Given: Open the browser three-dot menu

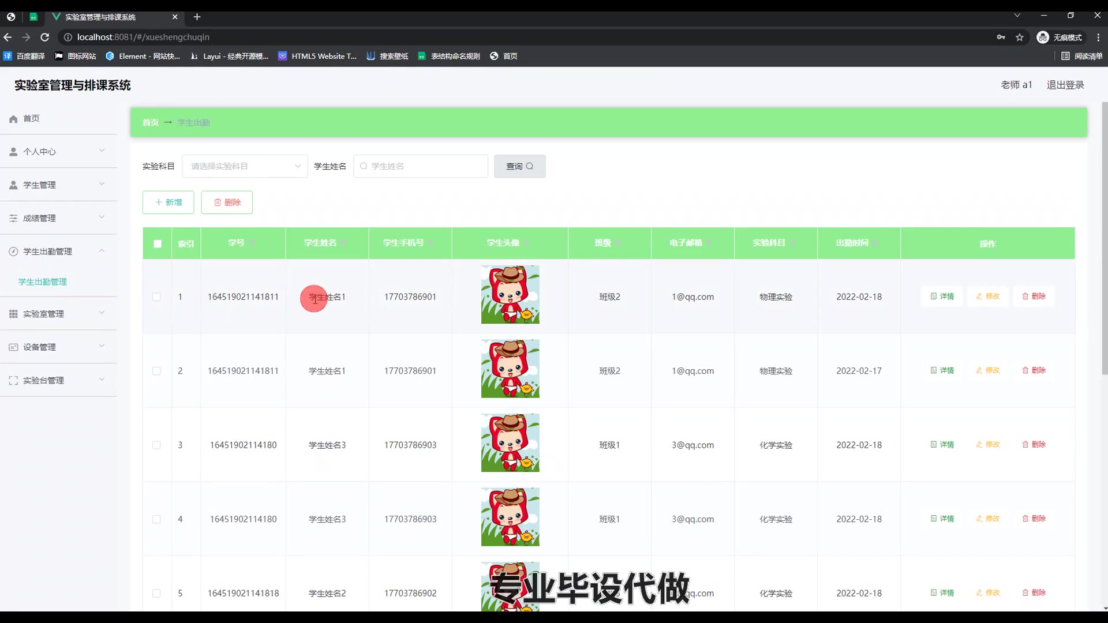Looking at the screenshot, I should tap(1098, 37).
